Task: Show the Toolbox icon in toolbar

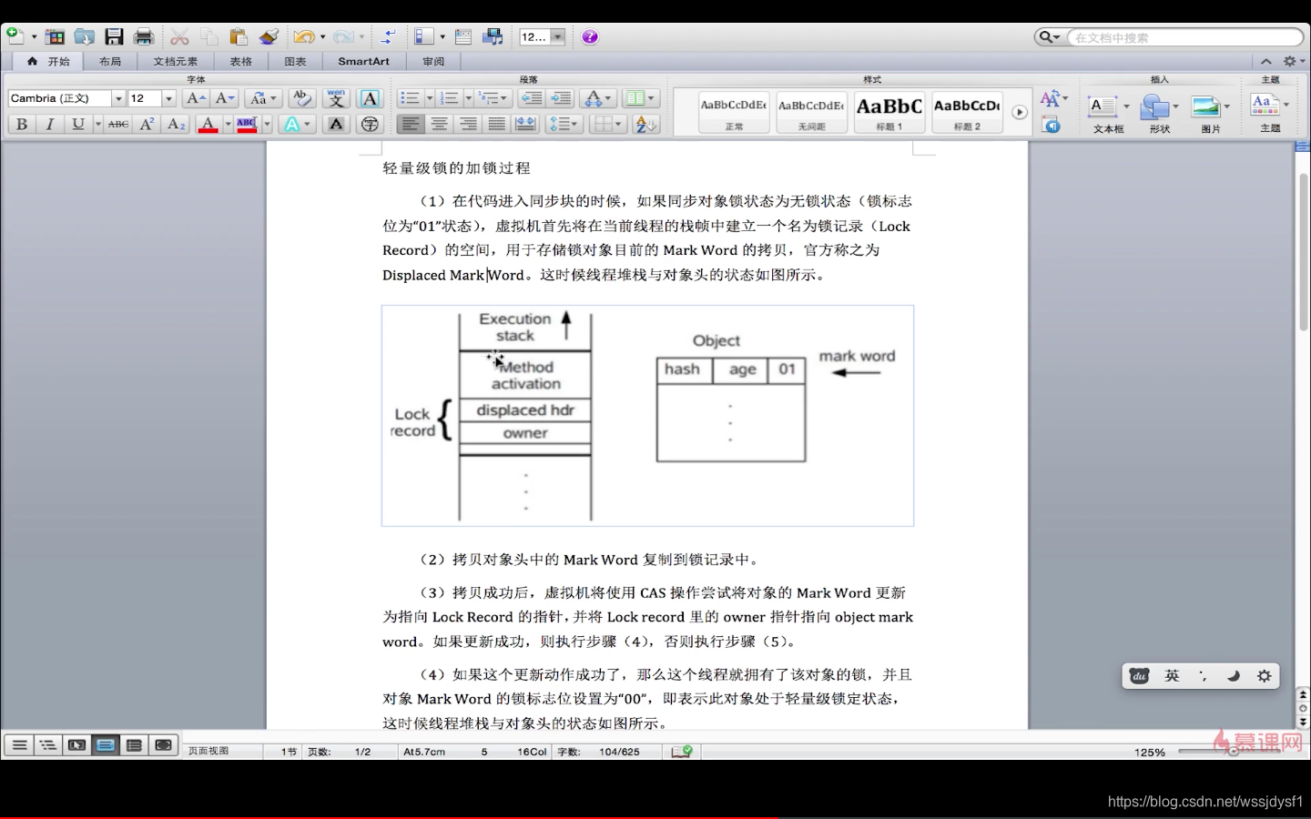Action: coord(462,36)
